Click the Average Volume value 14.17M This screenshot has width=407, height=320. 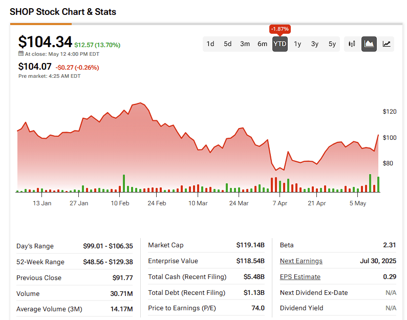tap(121, 309)
